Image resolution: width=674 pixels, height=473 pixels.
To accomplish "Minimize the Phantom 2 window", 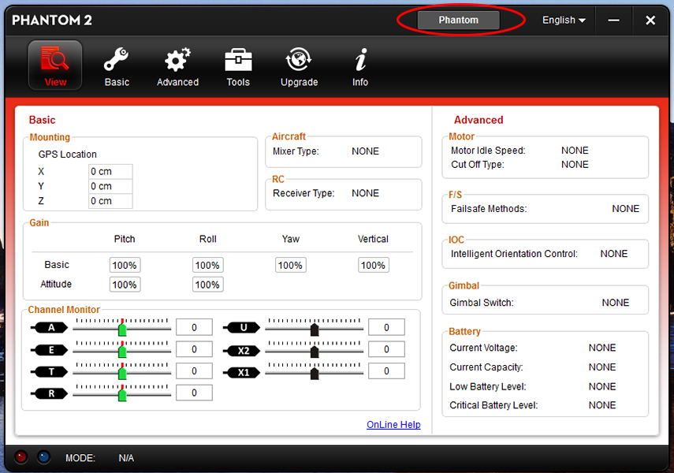I will pyautogui.click(x=614, y=20).
